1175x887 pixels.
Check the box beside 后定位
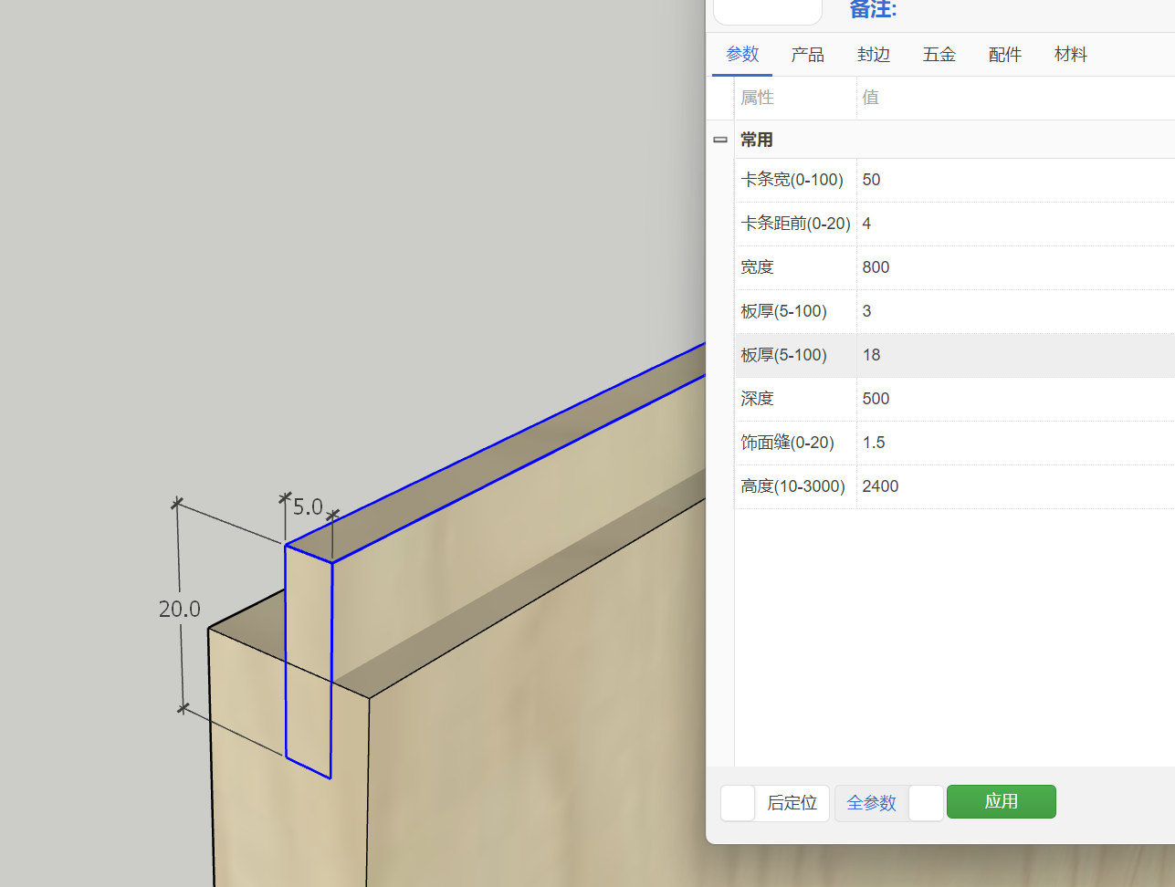(737, 803)
